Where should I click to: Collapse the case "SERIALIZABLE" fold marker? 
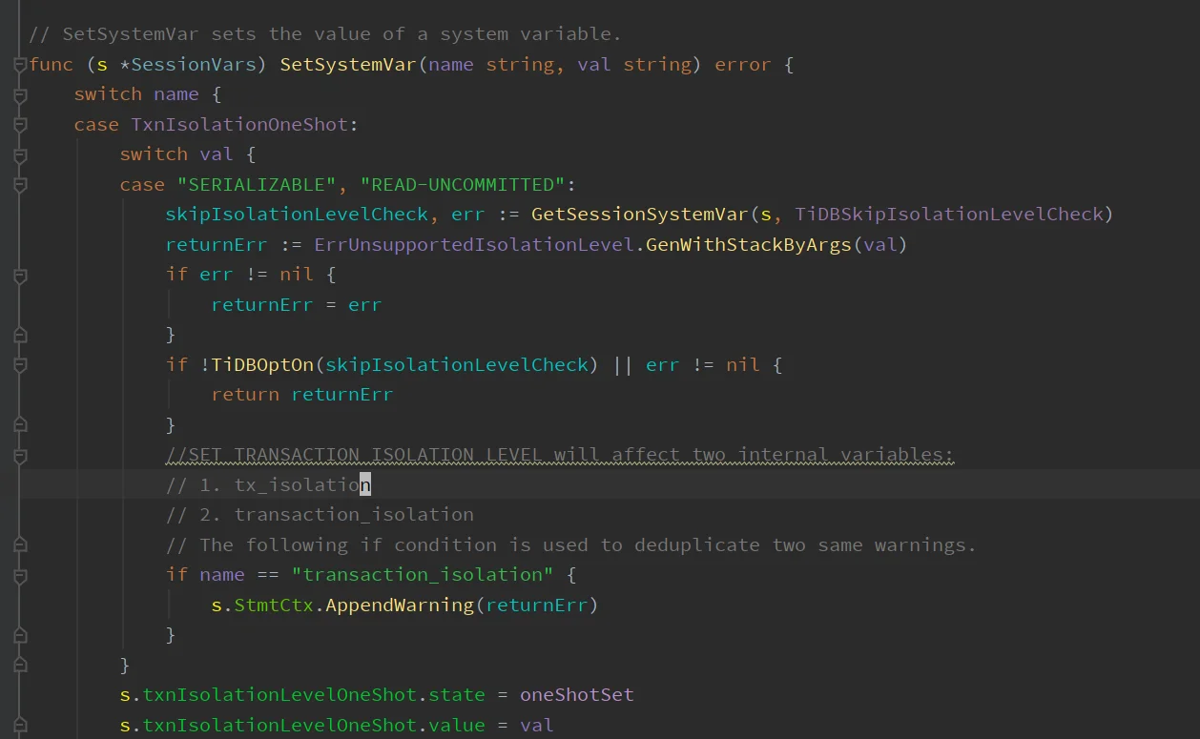[x=21, y=185]
